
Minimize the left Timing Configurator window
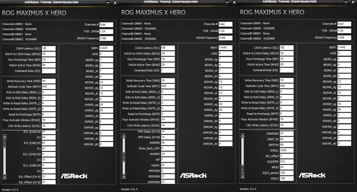[108, 3]
